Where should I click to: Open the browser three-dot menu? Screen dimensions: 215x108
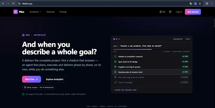212,3
